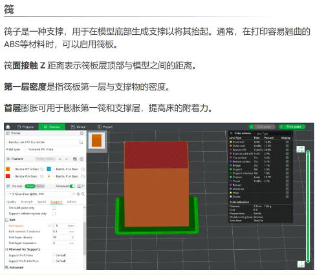Open the 0.12mm Fine process preset dropdown
This screenshot has width=317, height=275.
[x=38, y=194]
